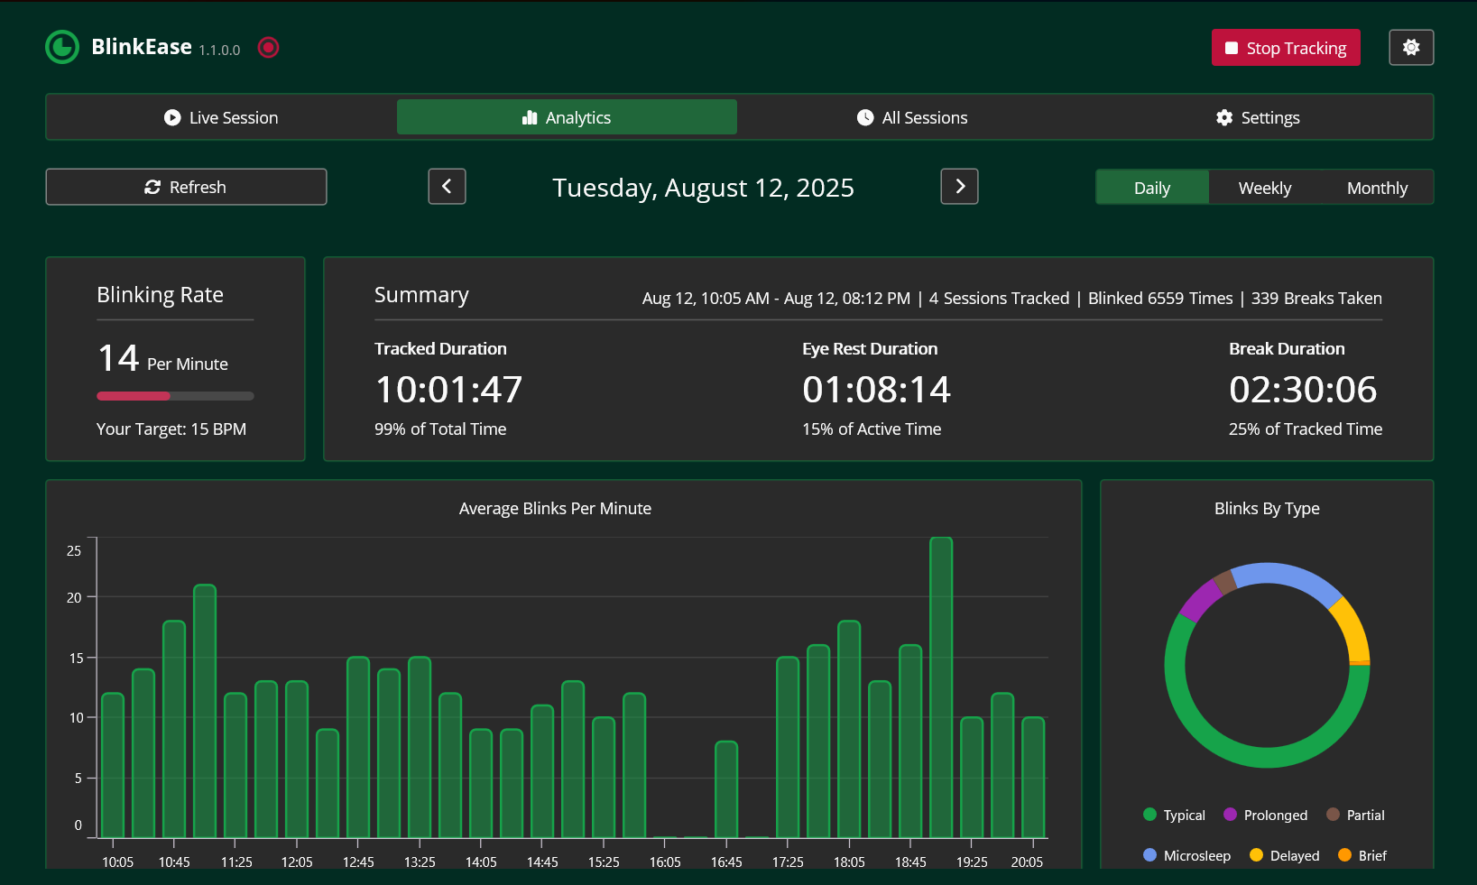Click the stop square icon in Stop Tracking

point(1232,48)
